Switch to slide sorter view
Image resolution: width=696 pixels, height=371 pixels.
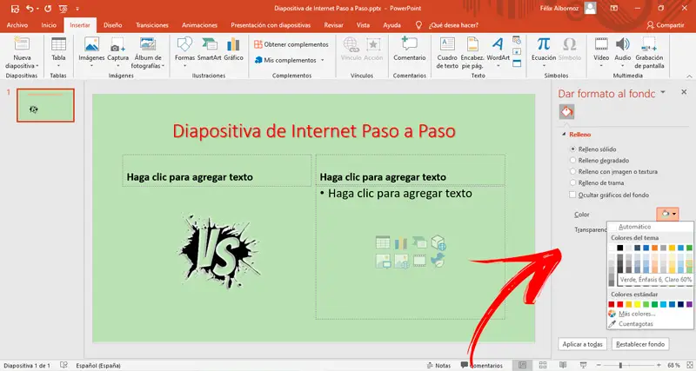pyautogui.click(x=542, y=365)
